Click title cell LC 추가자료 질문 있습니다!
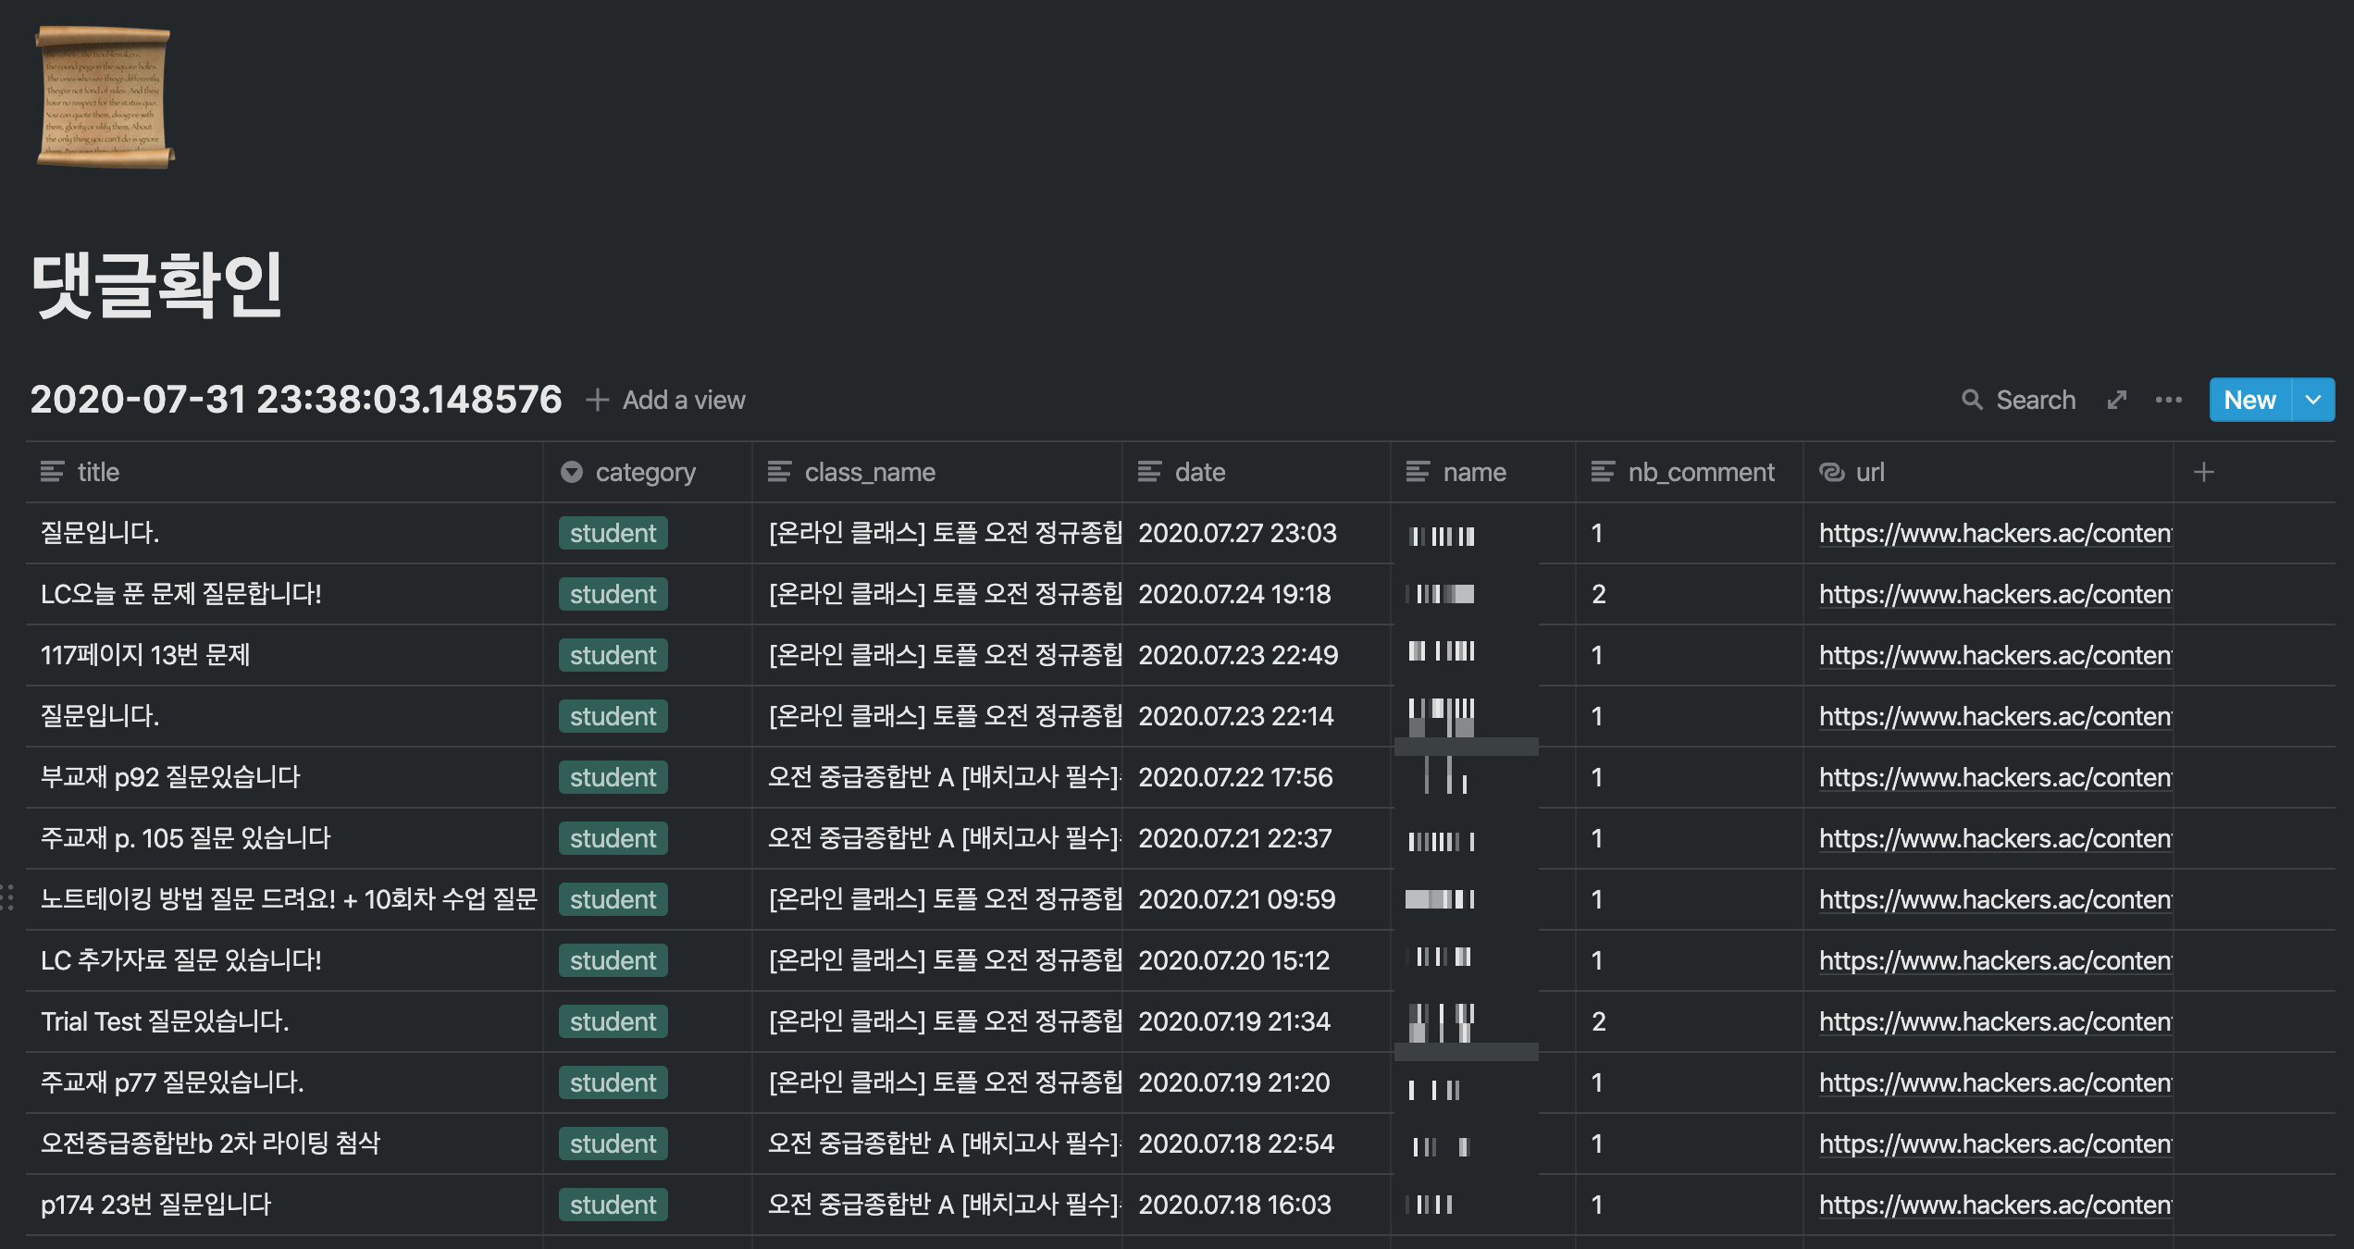The height and width of the screenshot is (1249, 2354). tap(284, 960)
